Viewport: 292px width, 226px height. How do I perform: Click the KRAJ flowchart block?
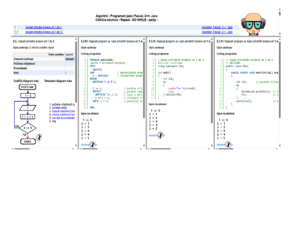tap(28, 142)
